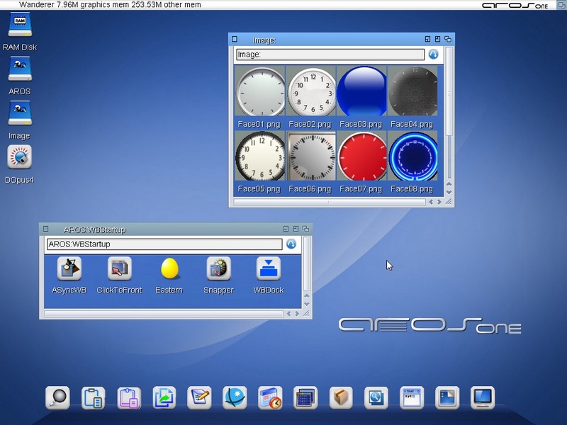Select the Face07.png red clock thumbnail

click(x=361, y=157)
